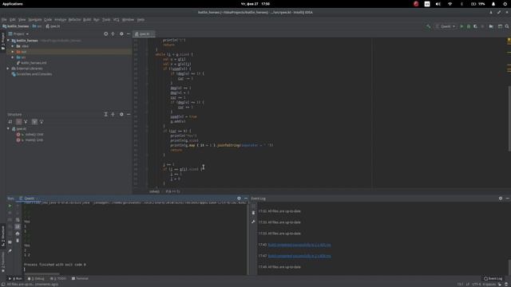
Task: Click the Event Log vertical scrollbar
Action: [x=509, y=267]
